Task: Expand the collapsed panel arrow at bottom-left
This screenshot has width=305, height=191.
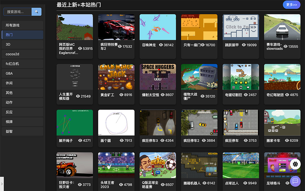Action: (x=2, y=184)
